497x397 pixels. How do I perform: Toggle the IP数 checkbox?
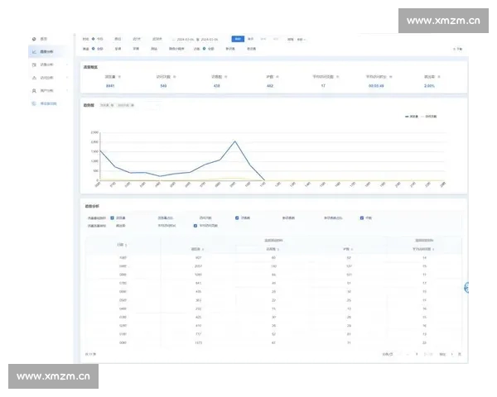(362, 218)
